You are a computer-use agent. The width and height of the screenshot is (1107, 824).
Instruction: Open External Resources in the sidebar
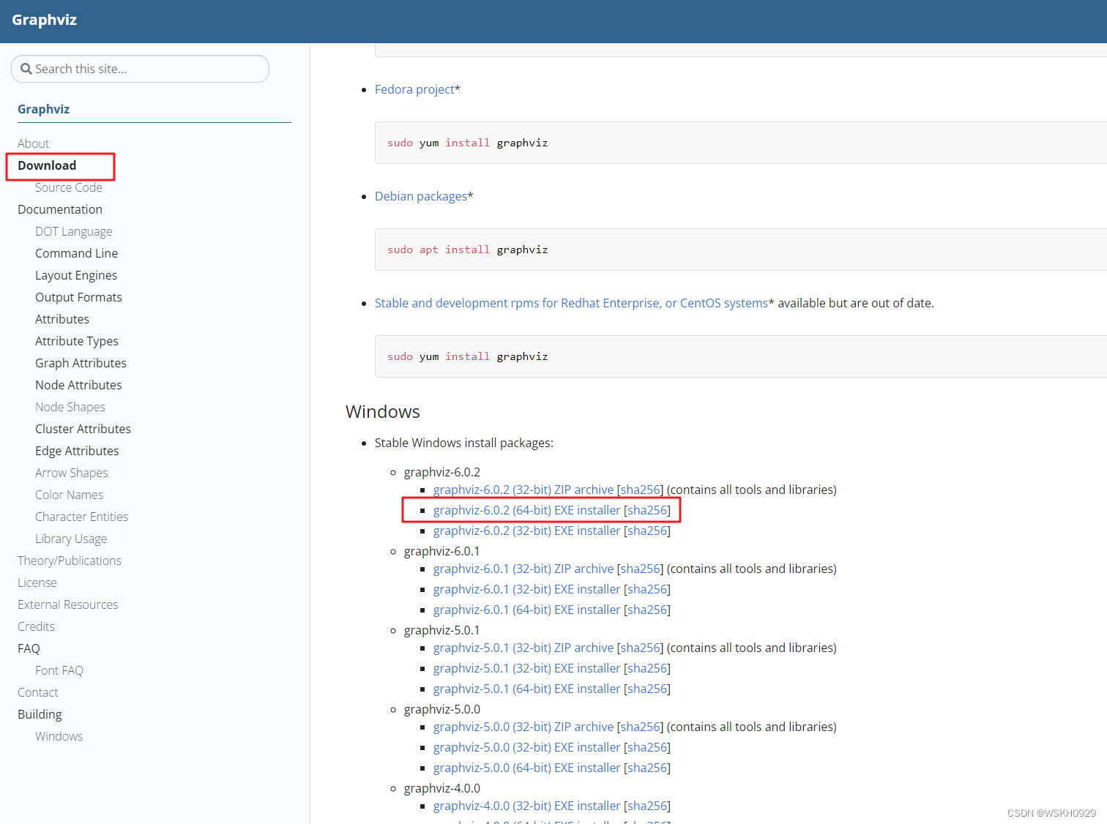tap(68, 604)
